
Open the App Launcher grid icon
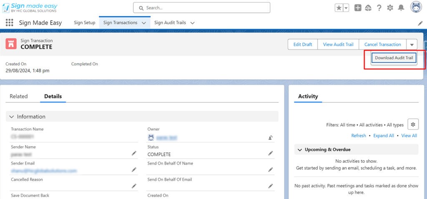9,22
